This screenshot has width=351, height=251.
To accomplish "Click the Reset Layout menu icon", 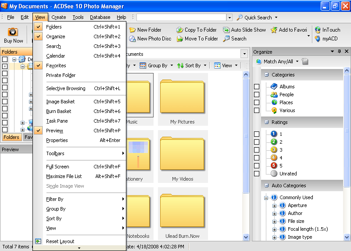I will coord(38,241).
